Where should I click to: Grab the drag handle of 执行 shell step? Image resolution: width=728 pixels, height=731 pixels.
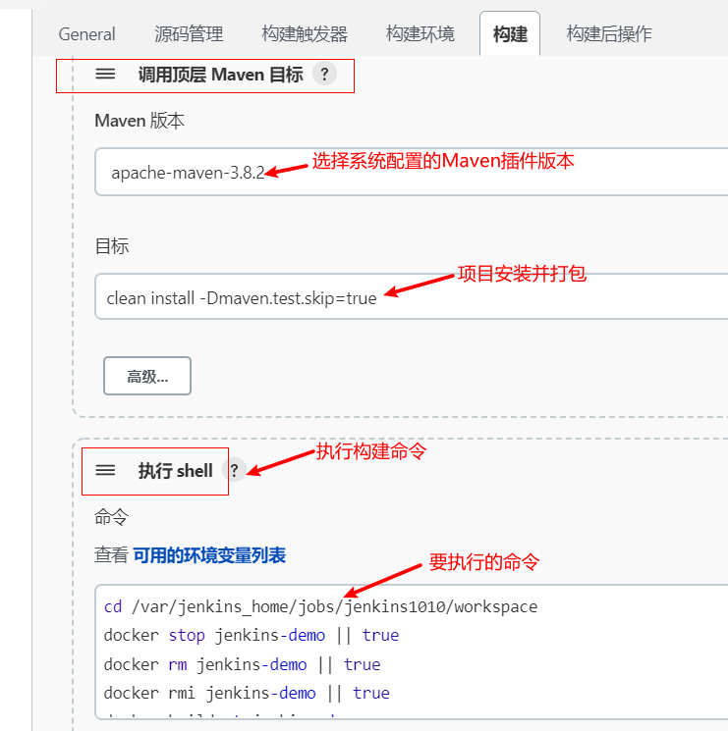coord(105,470)
